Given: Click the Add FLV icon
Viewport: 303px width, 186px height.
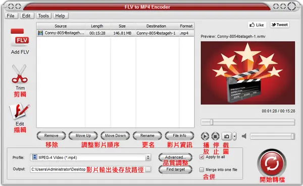Looking at the screenshot, I should (x=20, y=38).
